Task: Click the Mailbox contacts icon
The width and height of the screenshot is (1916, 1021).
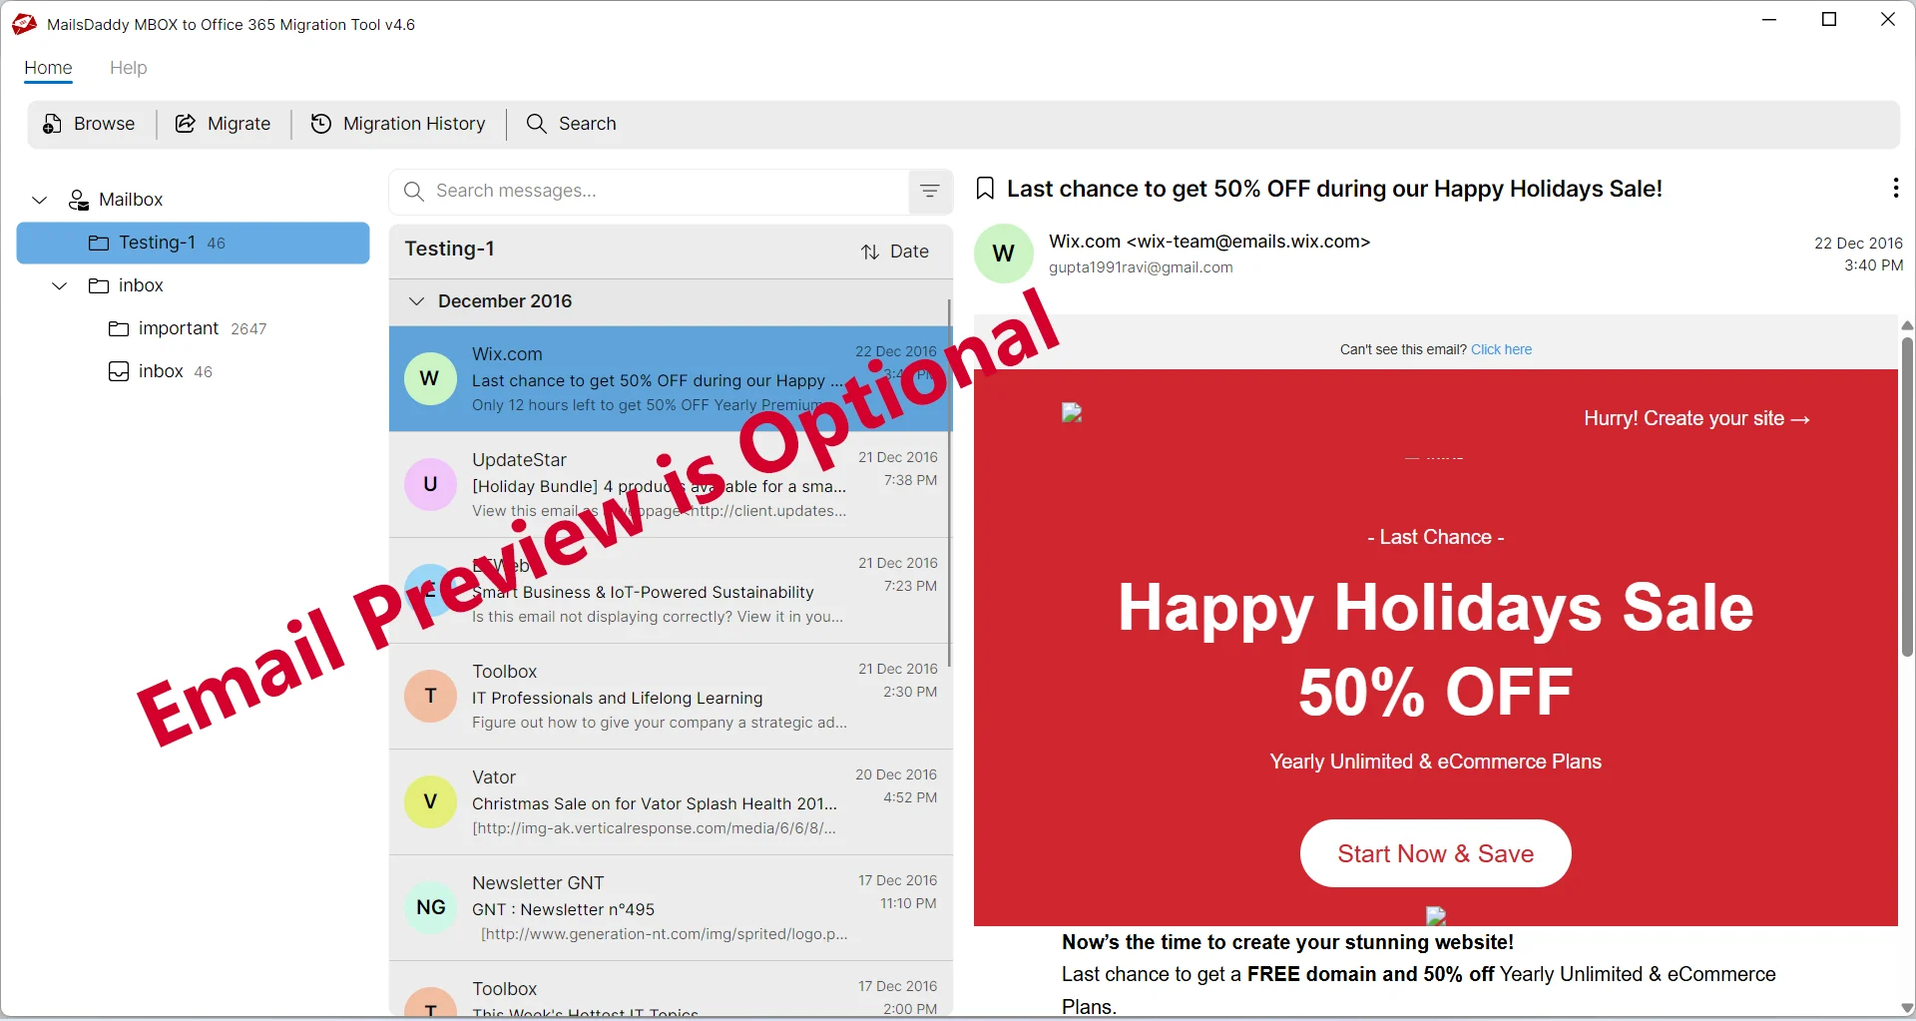Action: (77, 200)
